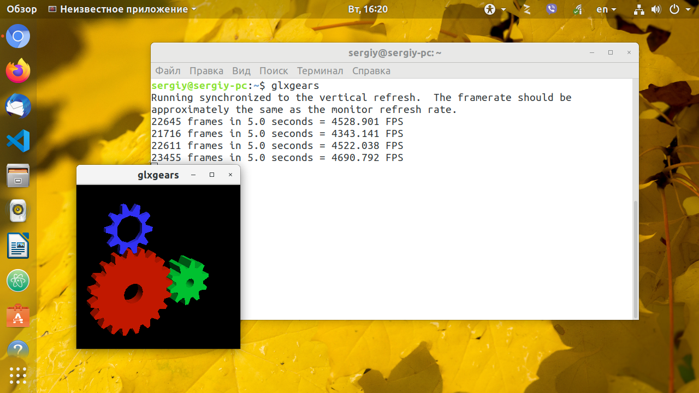Open the Справка menu in terminal
This screenshot has width=699, height=393.
[371, 71]
